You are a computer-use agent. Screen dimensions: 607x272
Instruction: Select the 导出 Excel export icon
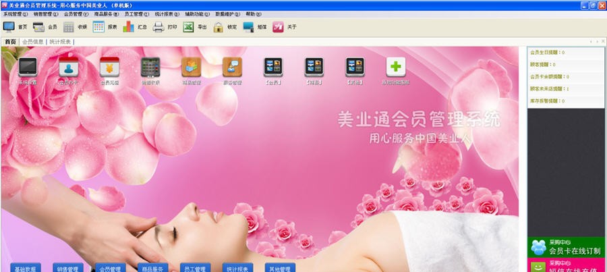pos(188,27)
